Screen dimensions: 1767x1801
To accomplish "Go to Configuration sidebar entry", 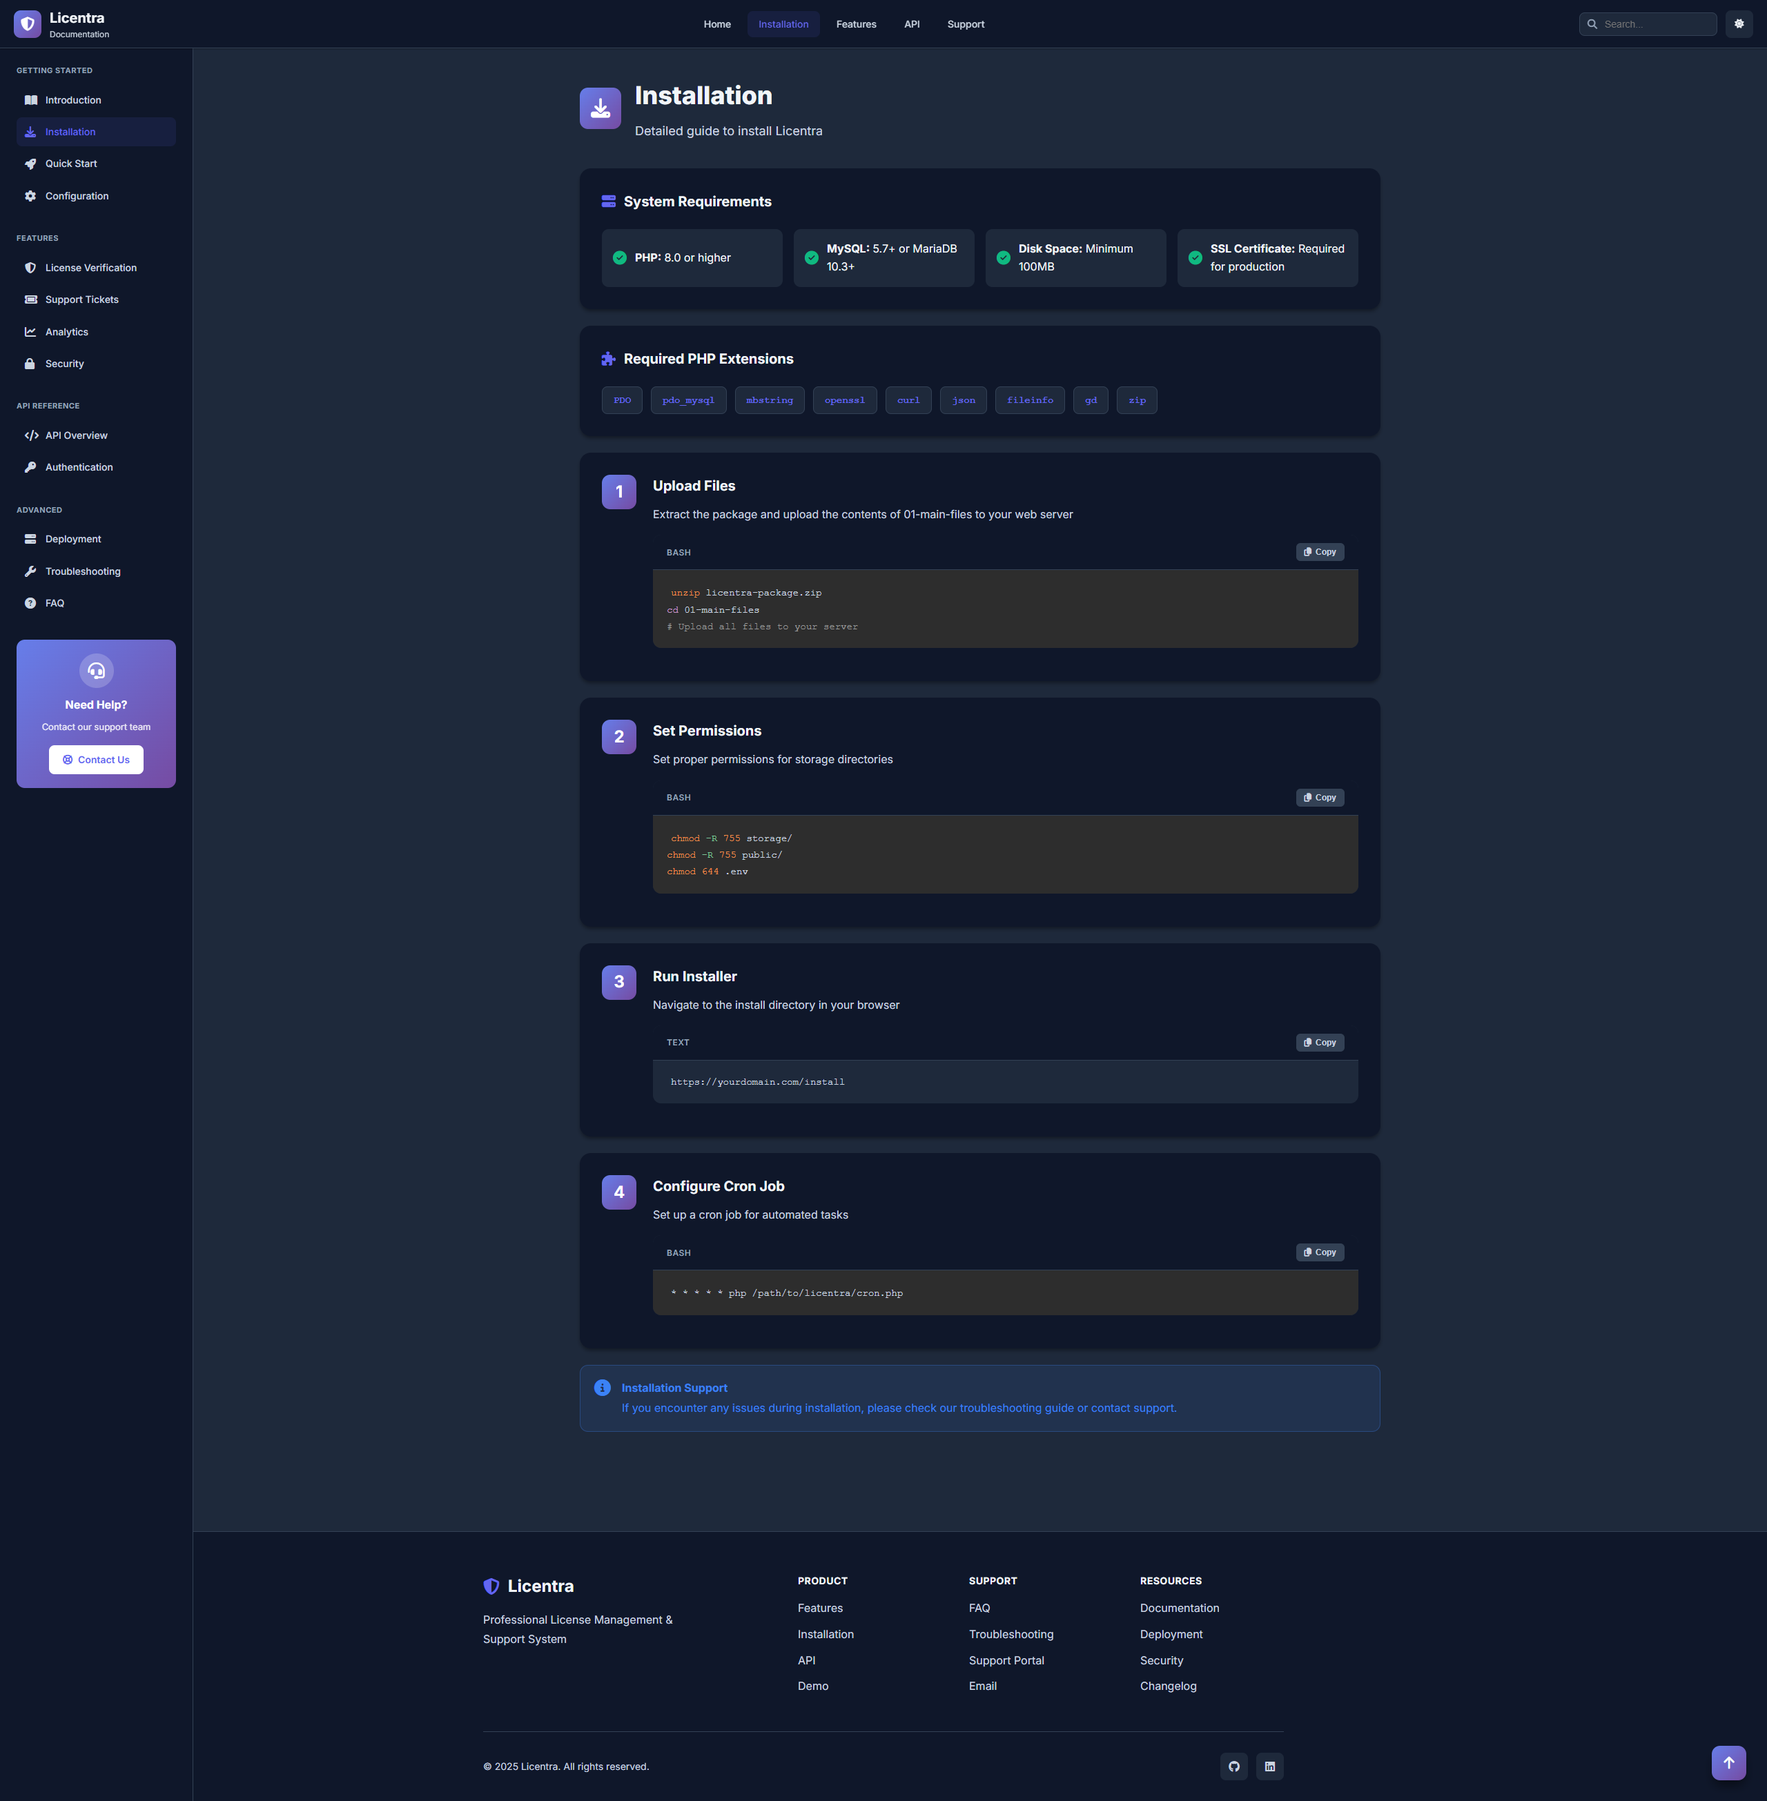I will click(x=76, y=196).
